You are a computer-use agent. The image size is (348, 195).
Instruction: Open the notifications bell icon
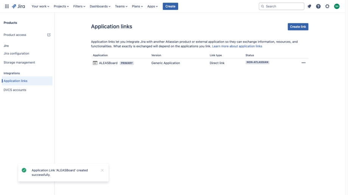tap(309, 6)
